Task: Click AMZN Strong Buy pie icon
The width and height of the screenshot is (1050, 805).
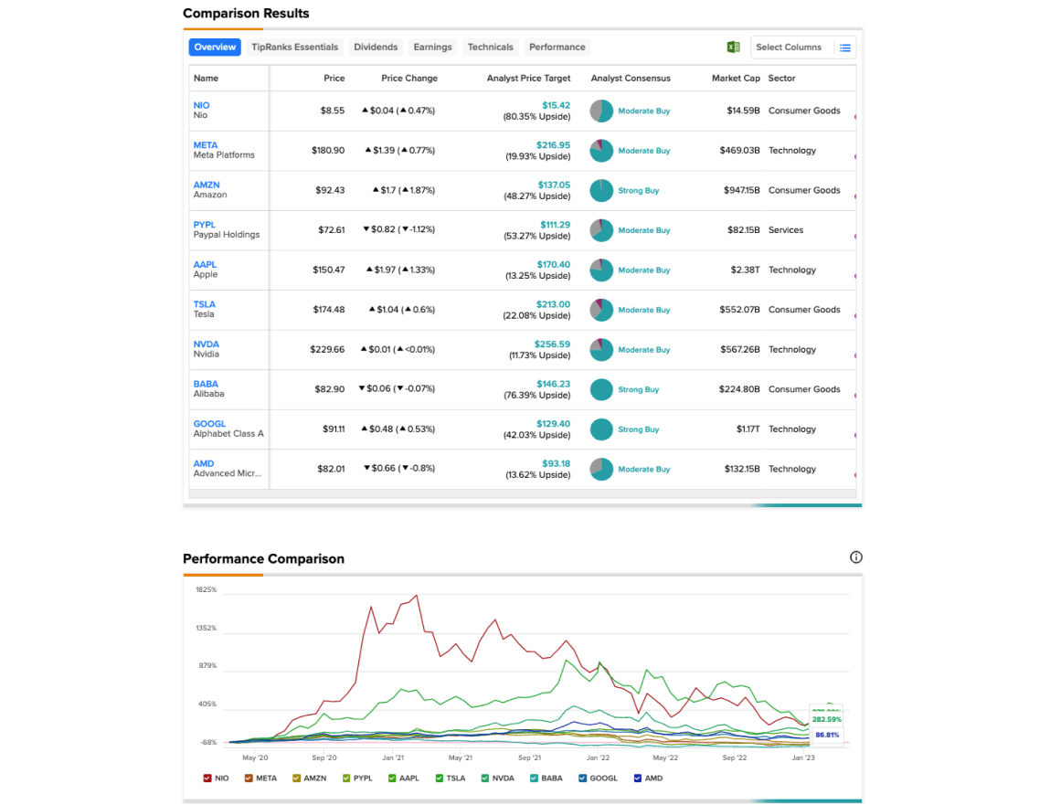Action: click(x=601, y=191)
